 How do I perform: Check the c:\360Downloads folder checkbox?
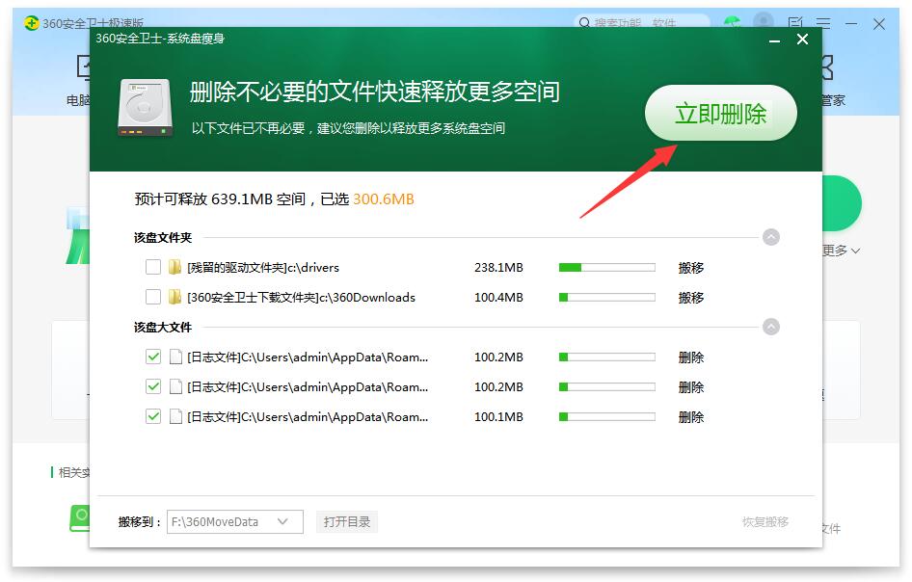point(153,297)
